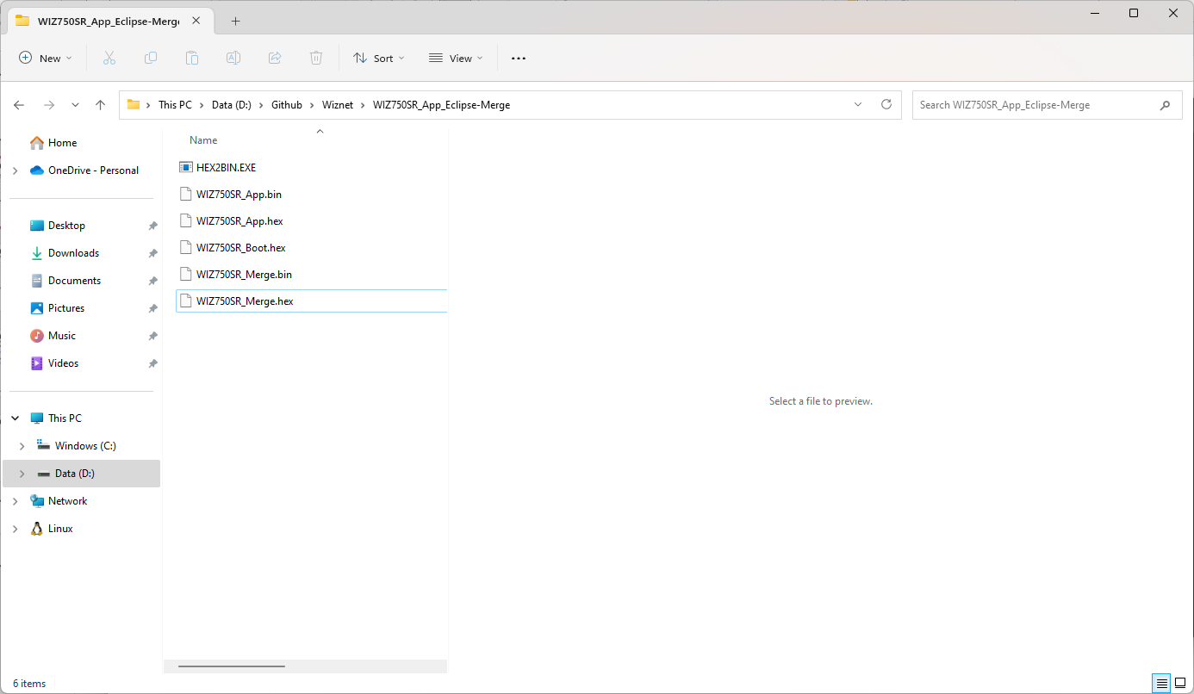
Task: Click the Name column header
Action: pos(203,140)
